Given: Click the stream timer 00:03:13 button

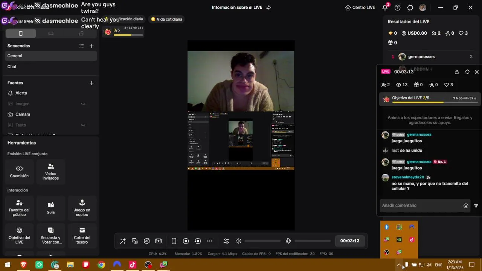Looking at the screenshot, I should click(350, 241).
